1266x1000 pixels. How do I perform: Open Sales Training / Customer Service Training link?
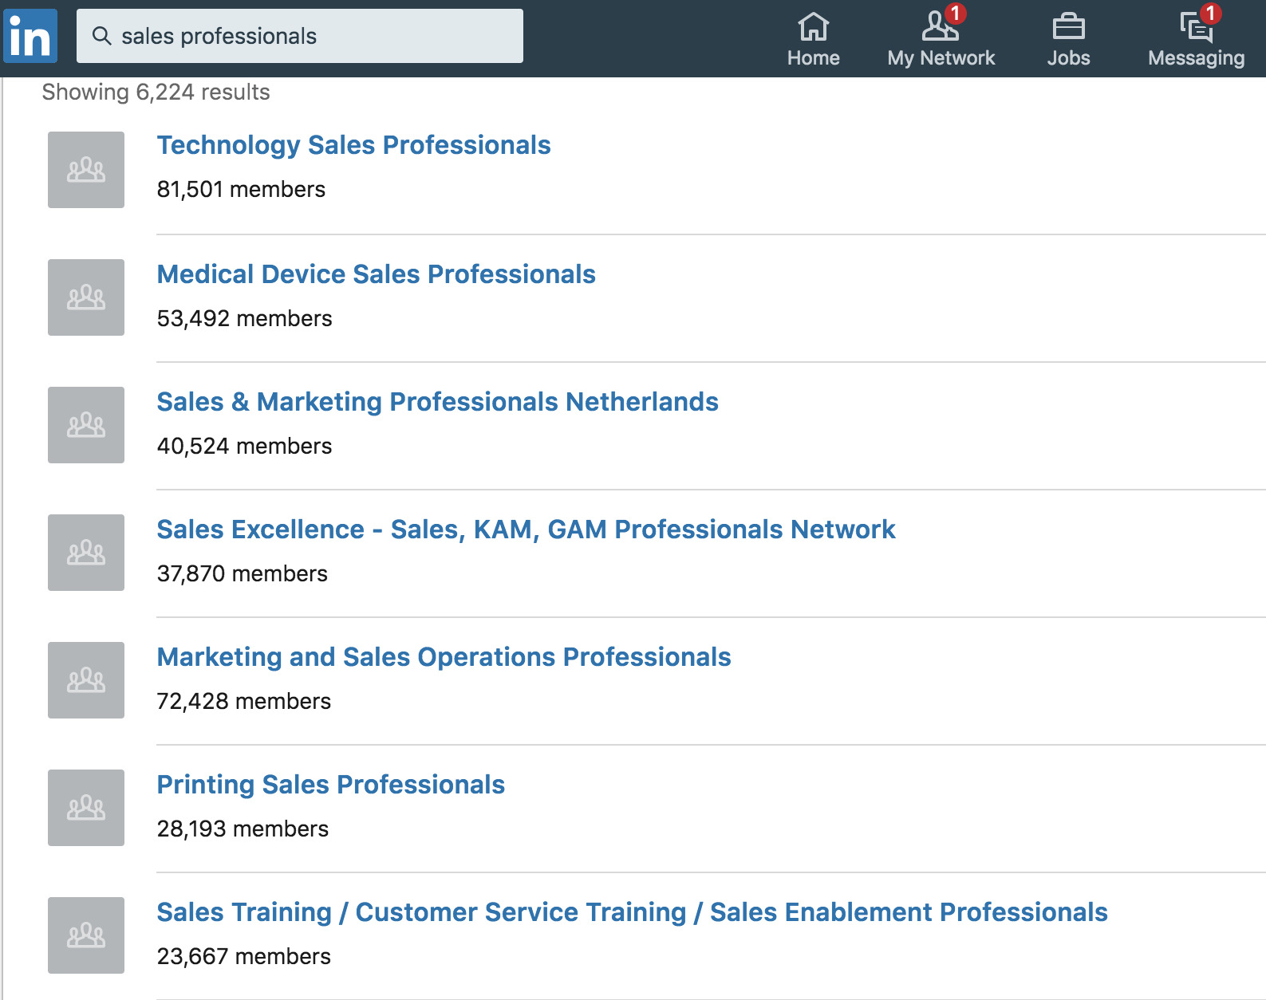pos(632,912)
